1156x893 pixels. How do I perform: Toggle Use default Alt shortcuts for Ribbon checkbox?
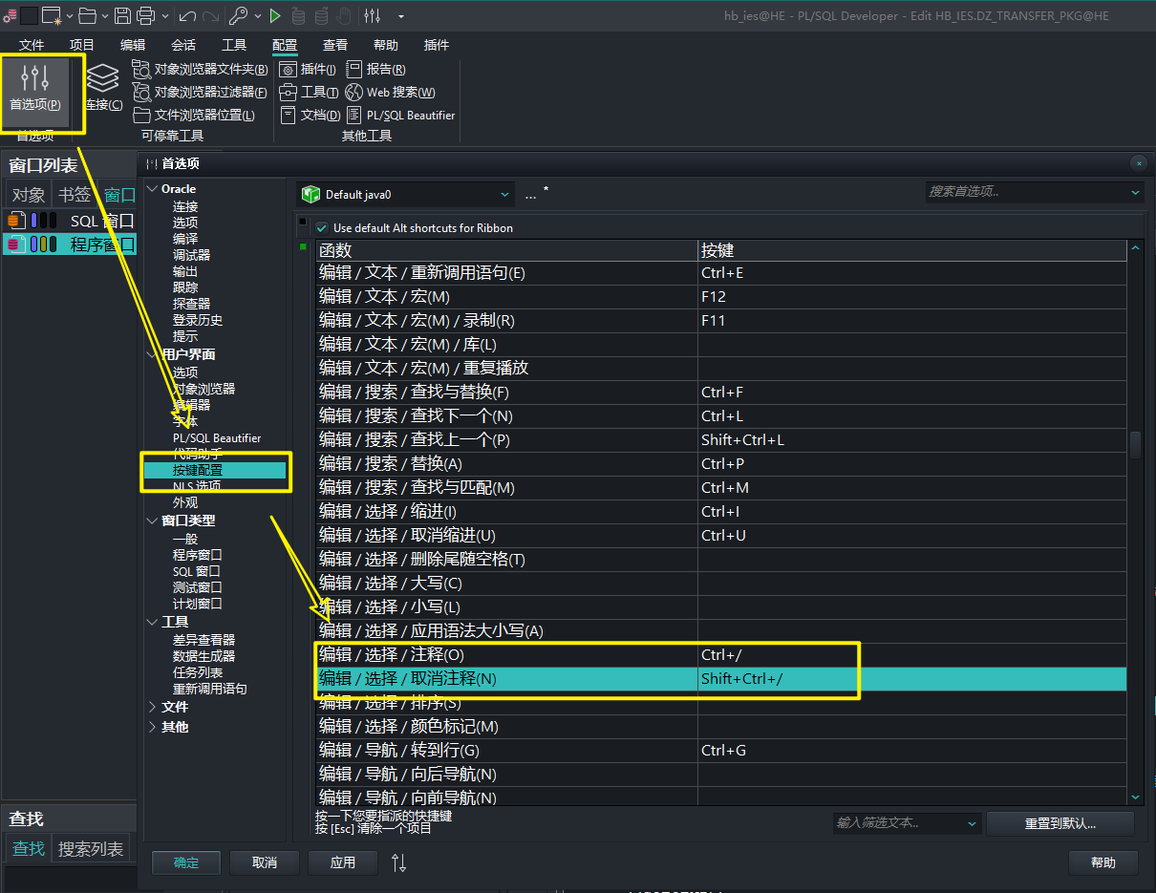(x=321, y=228)
